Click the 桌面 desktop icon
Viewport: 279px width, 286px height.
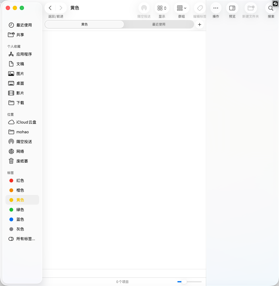pyautogui.click(x=11, y=83)
